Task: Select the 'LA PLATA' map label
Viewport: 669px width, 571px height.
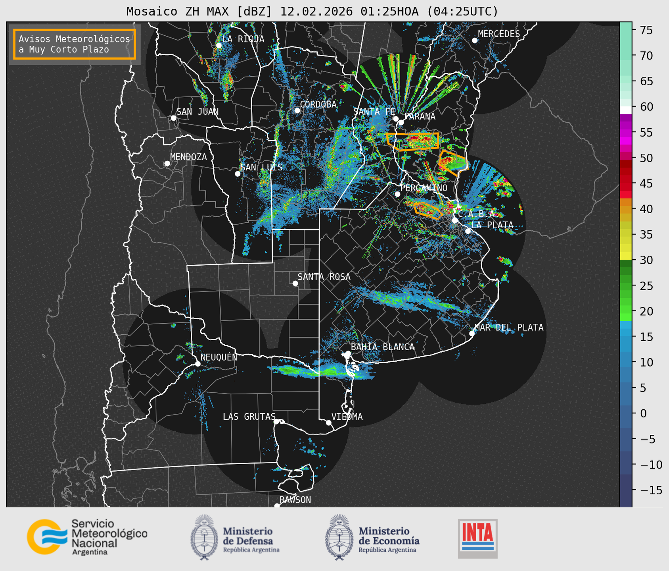Action: pos(492,225)
